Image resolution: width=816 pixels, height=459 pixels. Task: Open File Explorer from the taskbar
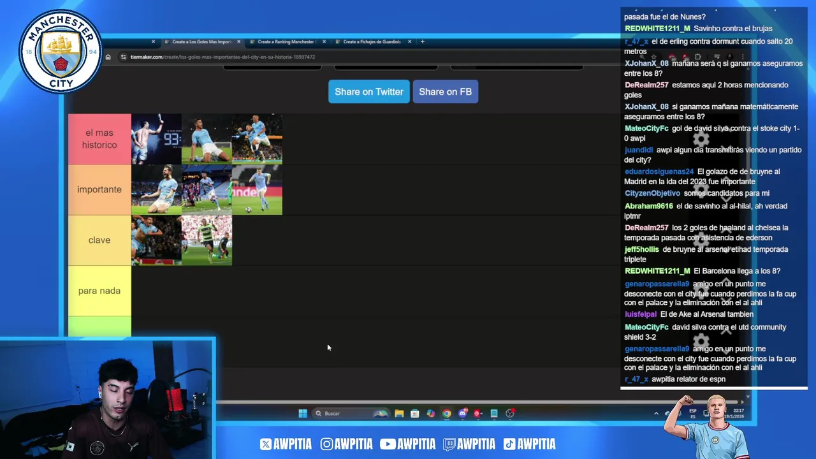[x=399, y=413]
